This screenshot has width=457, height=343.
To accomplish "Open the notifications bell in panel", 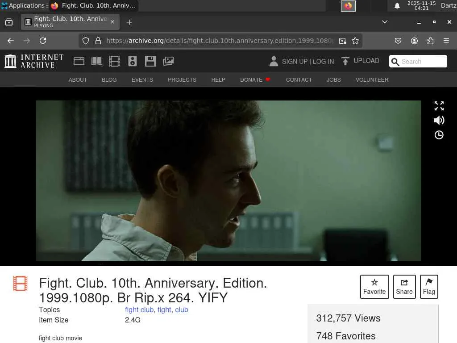I will coord(397,6).
